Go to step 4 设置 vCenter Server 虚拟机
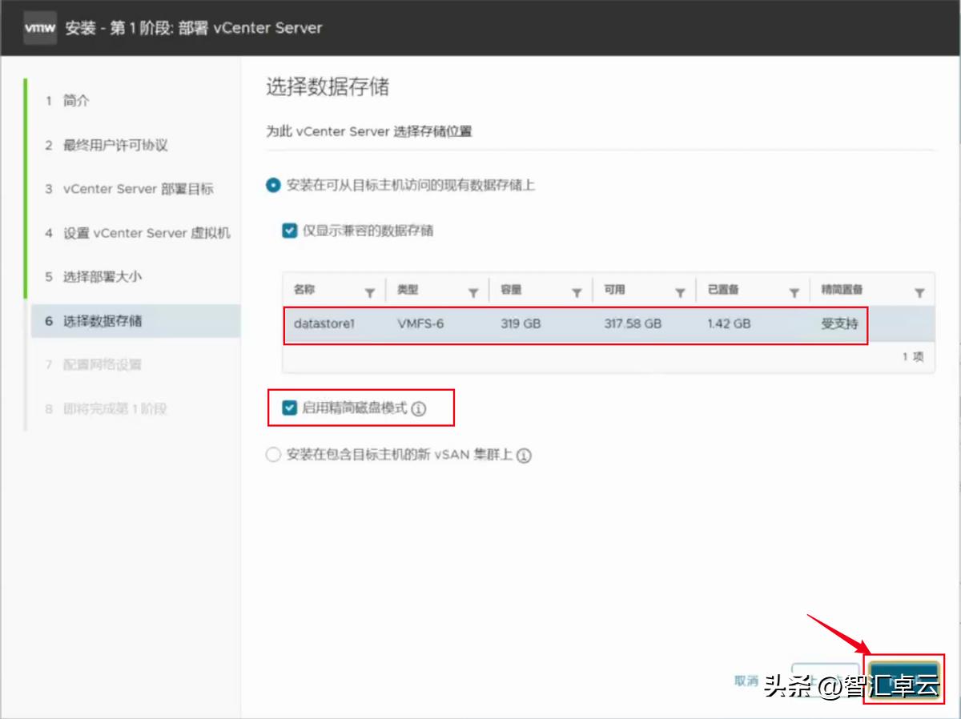 click(x=137, y=233)
